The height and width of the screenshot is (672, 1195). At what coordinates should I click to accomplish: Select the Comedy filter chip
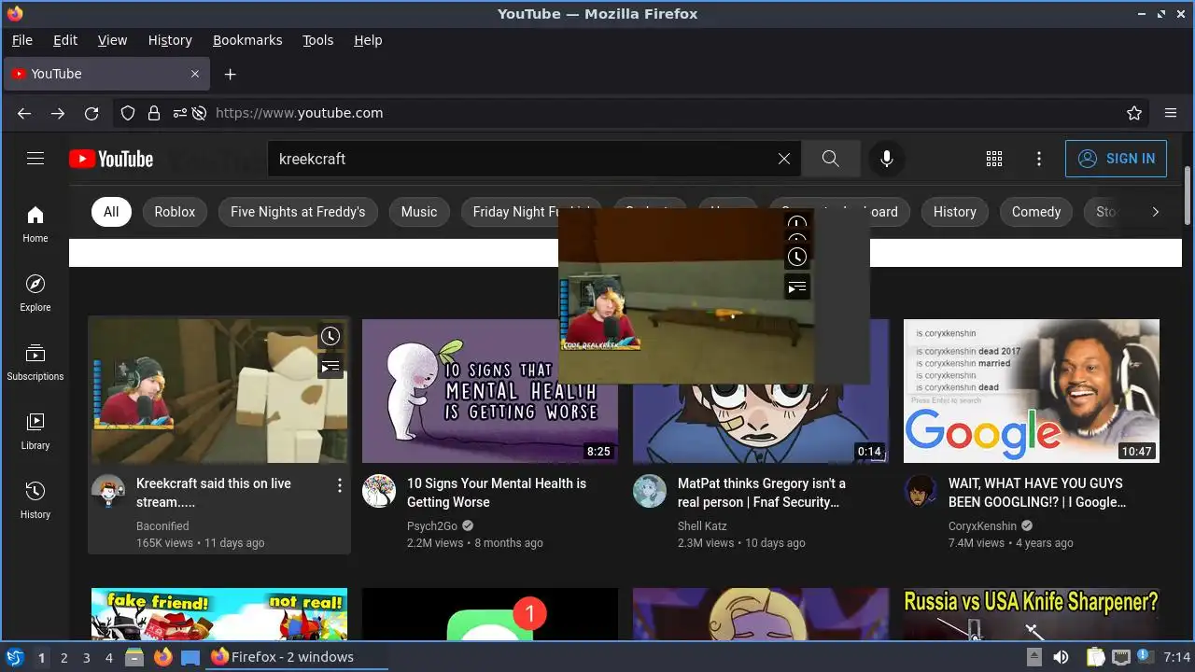1036,212
